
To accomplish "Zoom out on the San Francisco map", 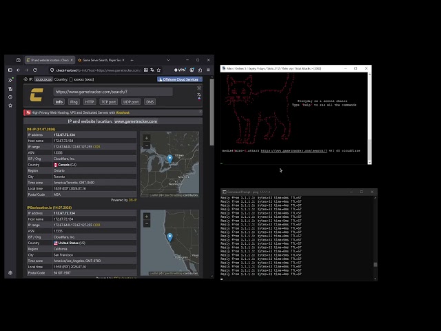I will coord(147,223).
